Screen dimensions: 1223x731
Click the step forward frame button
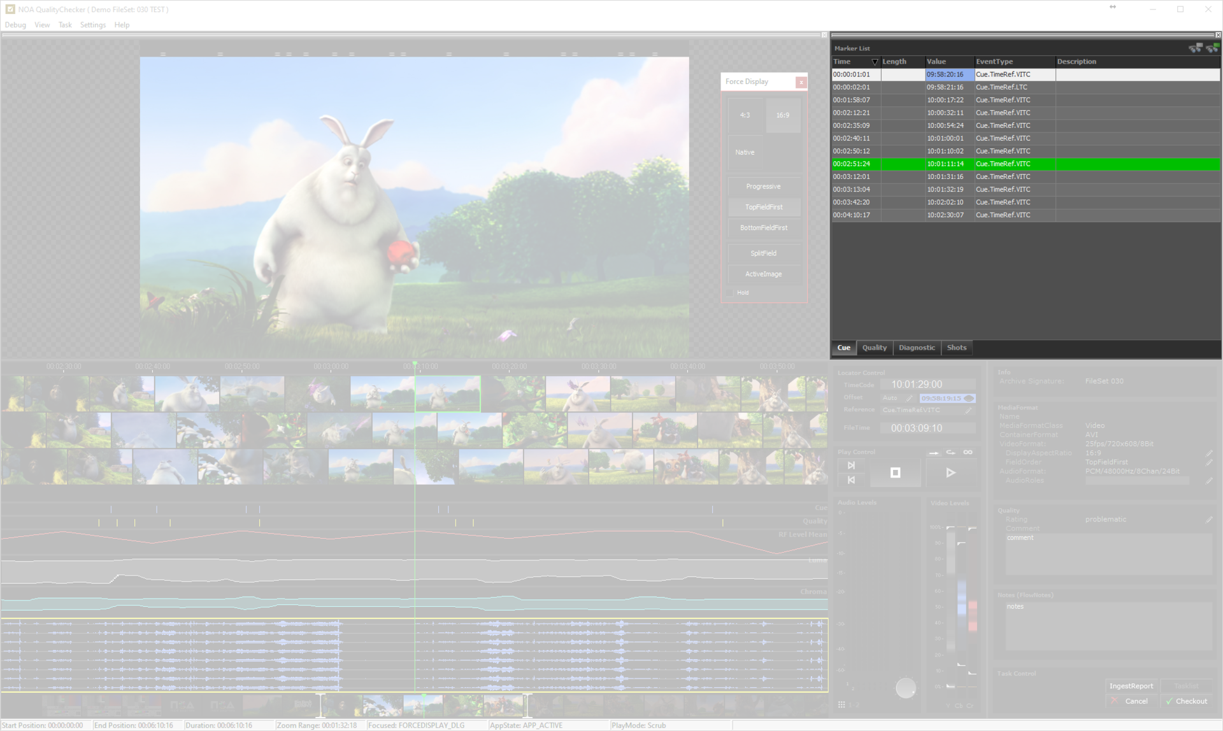[x=851, y=465]
